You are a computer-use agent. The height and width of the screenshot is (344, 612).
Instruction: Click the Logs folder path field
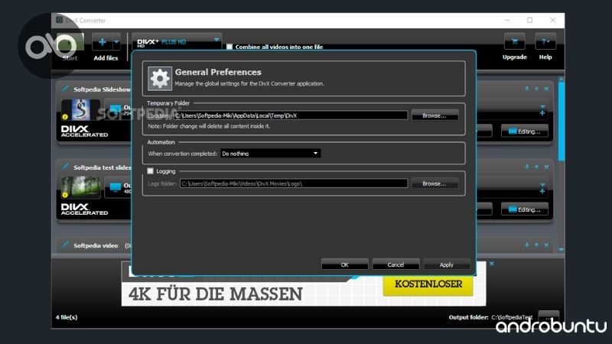(294, 183)
